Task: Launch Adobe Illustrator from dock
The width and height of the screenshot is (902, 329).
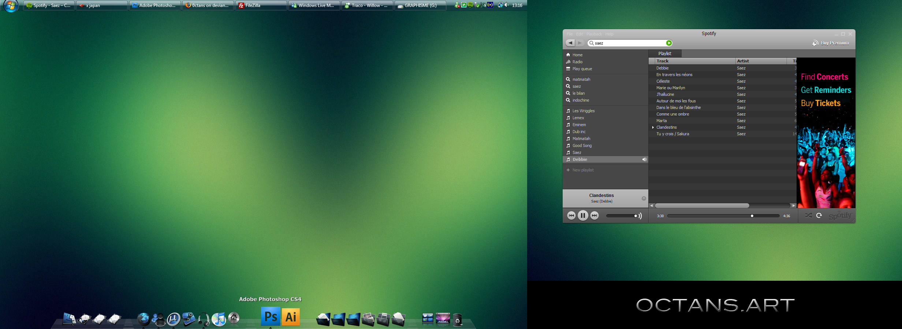Action: [x=291, y=317]
